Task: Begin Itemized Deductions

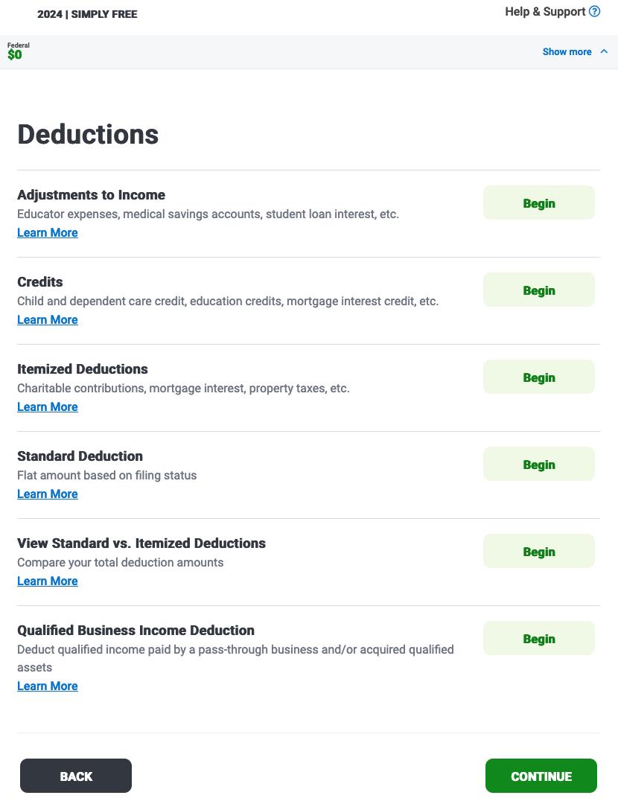Action: [538, 377]
